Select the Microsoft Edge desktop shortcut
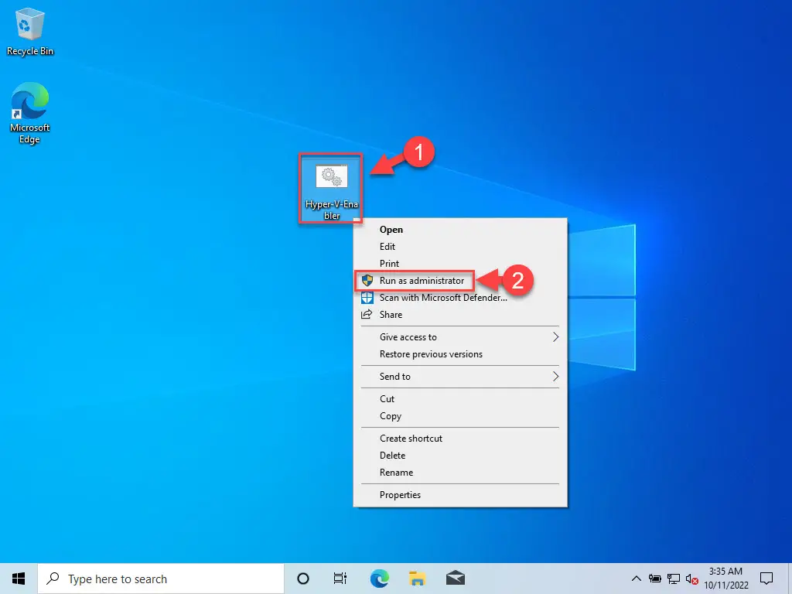The height and width of the screenshot is (594, 792). 29,113
